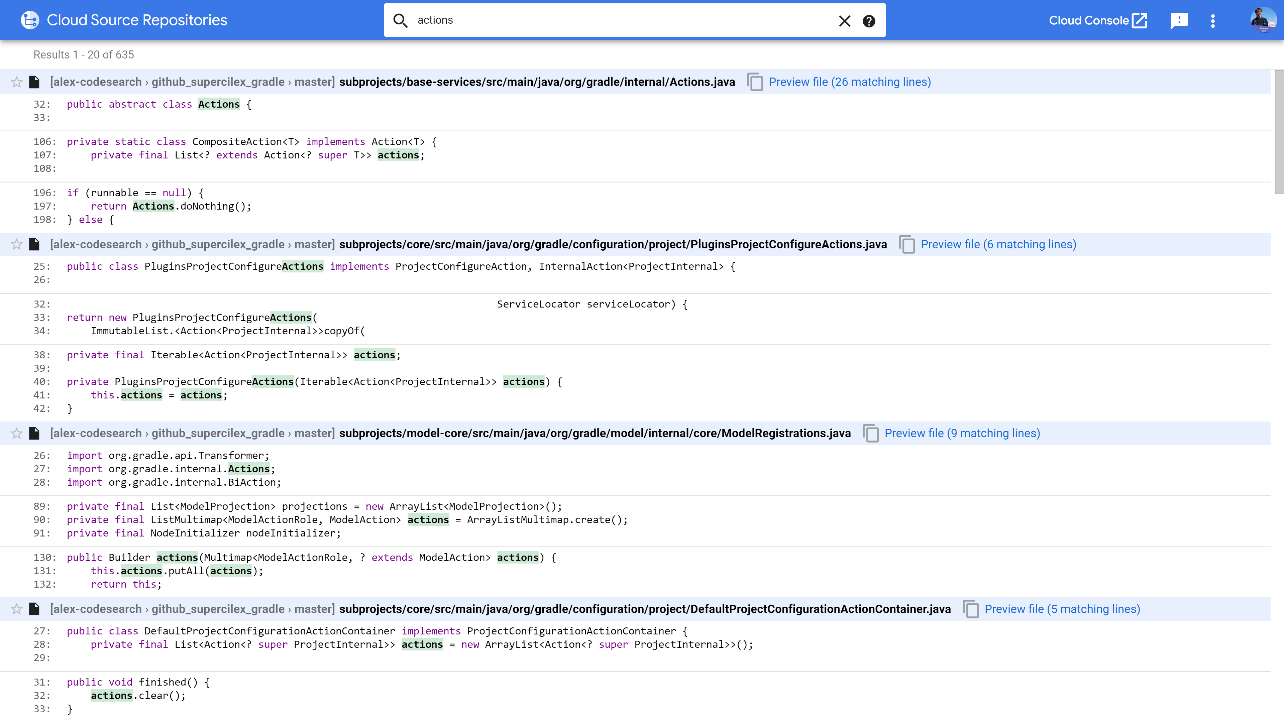Click the Cloud Source Repositories logo
The height and width of the screenshot is (722, 1284).
30,20
